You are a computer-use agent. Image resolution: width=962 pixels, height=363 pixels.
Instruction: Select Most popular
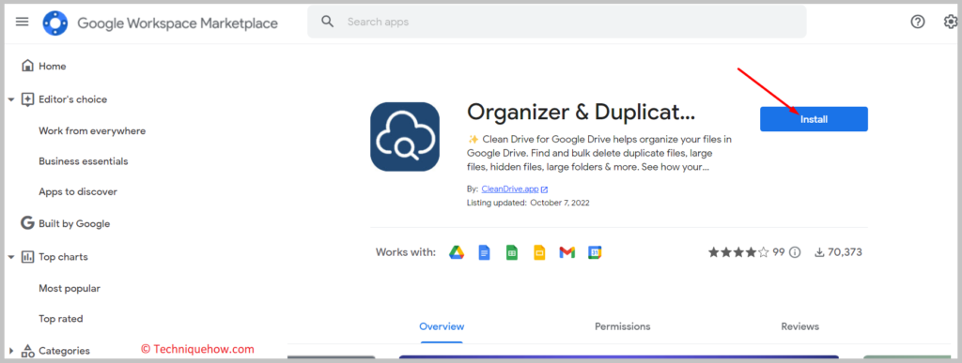tap(70, 288)
